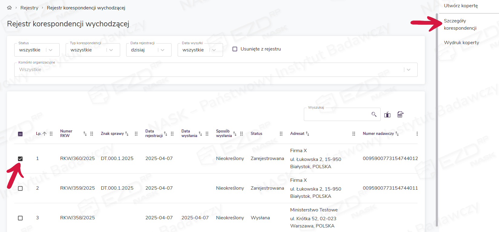The image size is (499, 232).
Task: Open the column visibility icon beside search
Action: [x=387, y=114]
